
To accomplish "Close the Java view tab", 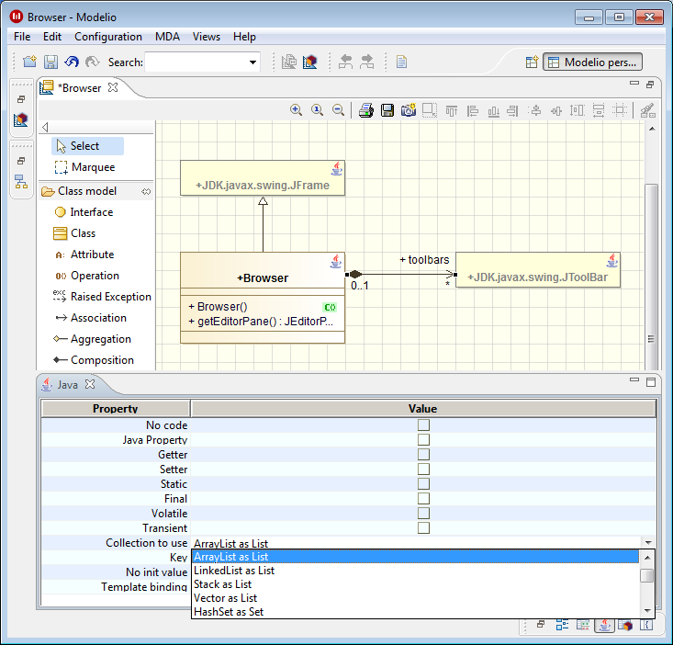I will (x=90, y=384).
